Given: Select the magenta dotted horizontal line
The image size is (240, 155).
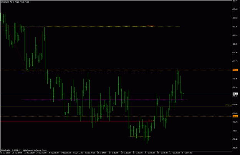Looking at the screenshot, I should pyautogui.click(x=104, y=99).
